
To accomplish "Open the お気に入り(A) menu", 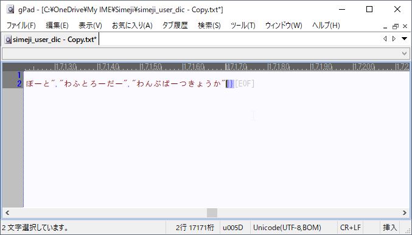I will 132,26.
